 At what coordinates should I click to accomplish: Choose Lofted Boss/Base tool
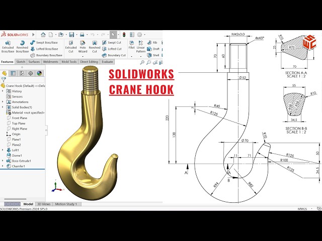pyautogui.click(x=44, y=49)
